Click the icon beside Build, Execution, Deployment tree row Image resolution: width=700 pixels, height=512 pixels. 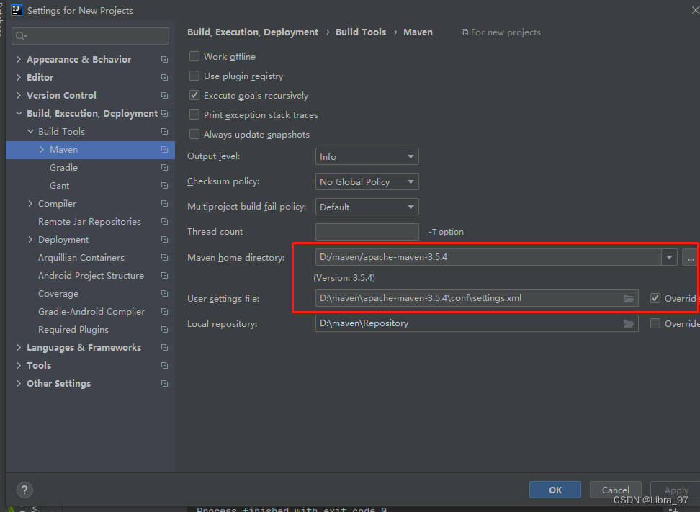164,113
